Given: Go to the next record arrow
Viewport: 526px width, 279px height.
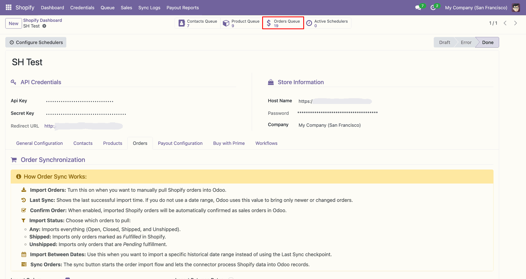Looking at the screenshot, I should (x=516, y=23).
